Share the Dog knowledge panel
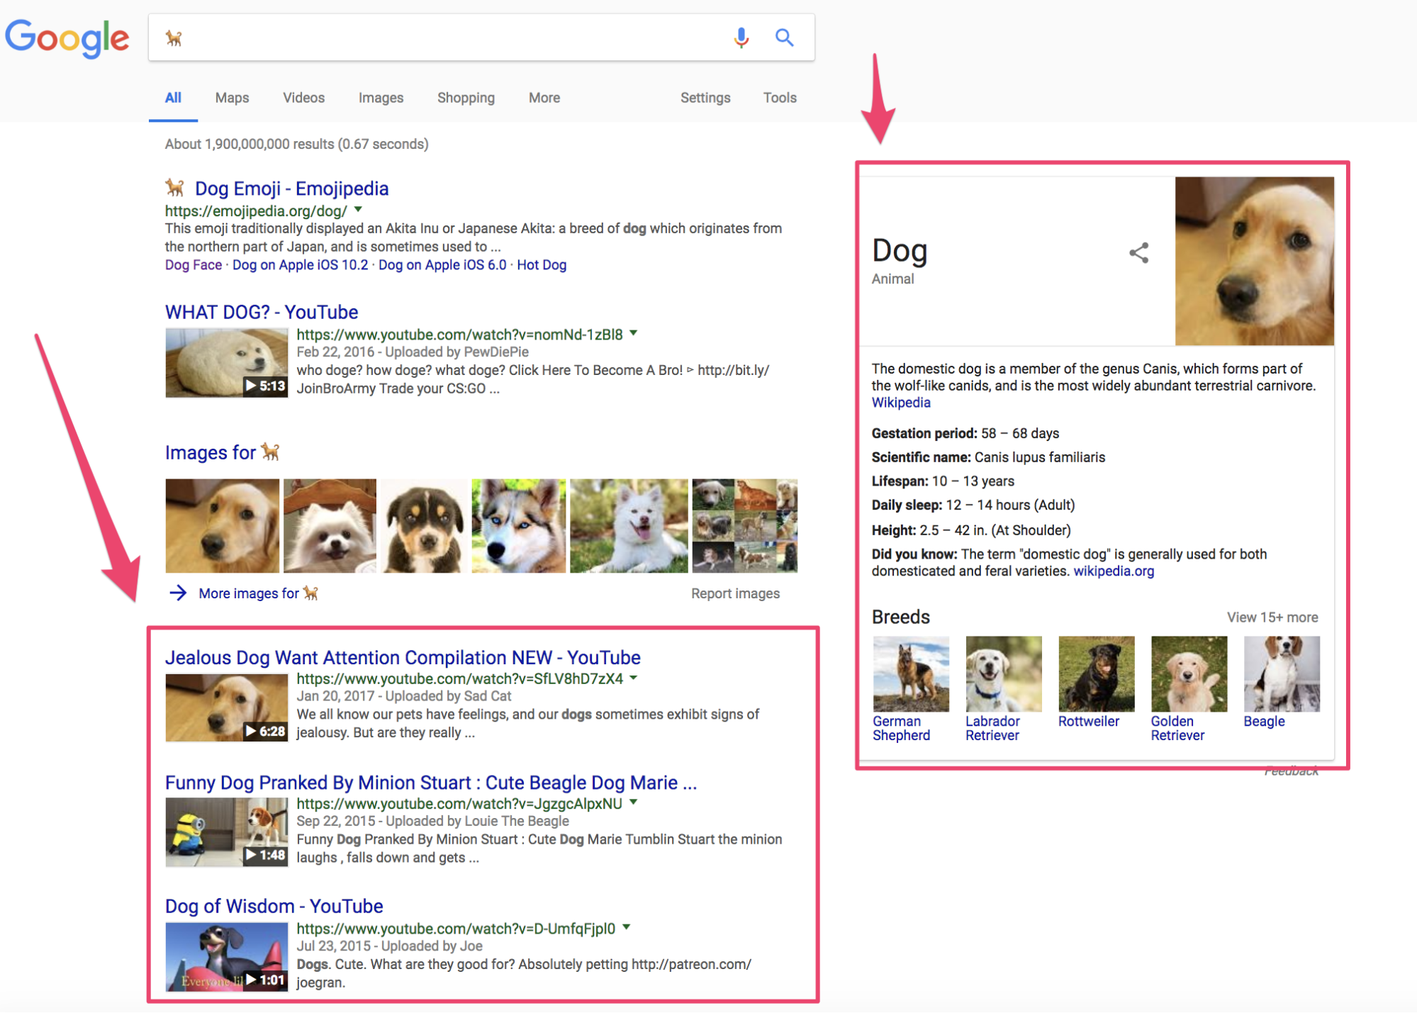 point(1138,253)
